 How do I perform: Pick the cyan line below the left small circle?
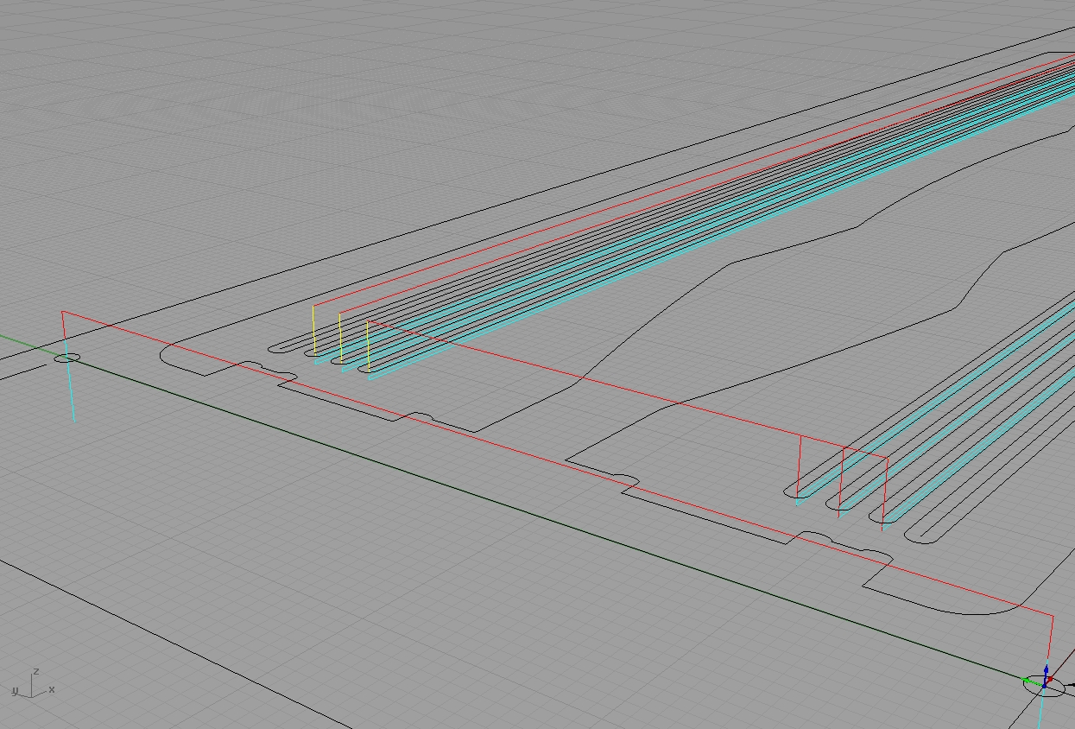tap(70, 393)
